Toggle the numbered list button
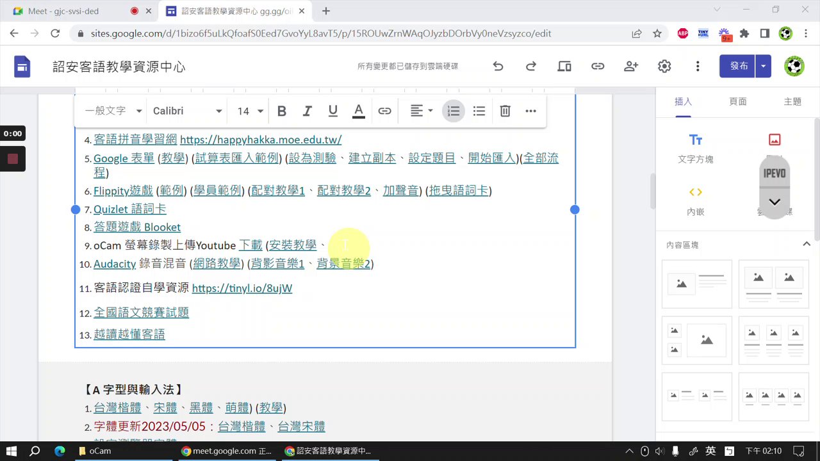The height and width of the screenshot is (461, 820). [454, 111]
